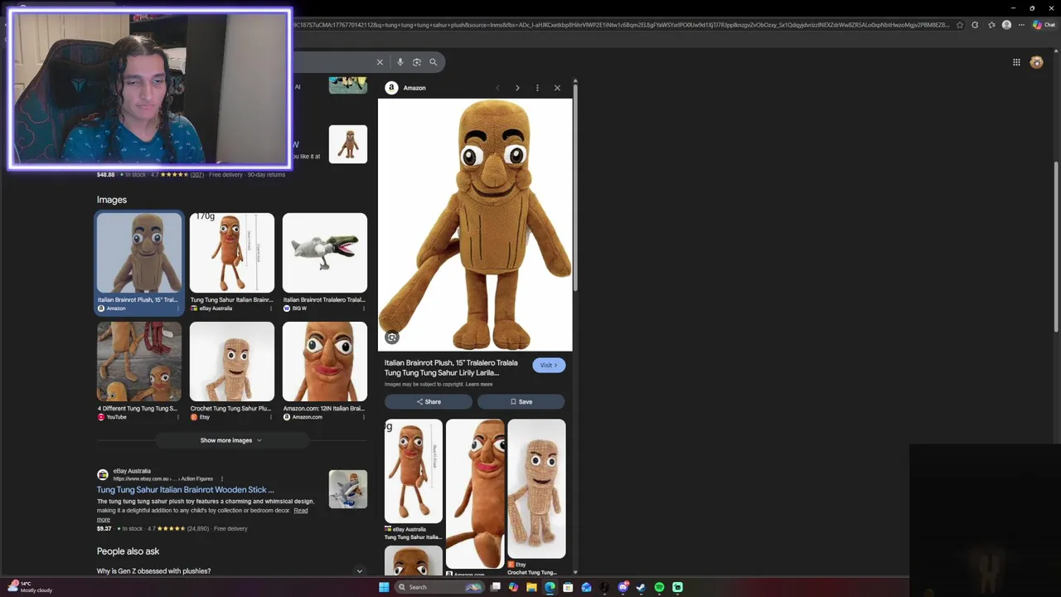Visit the Amazon product page

[x=549, y=366]
